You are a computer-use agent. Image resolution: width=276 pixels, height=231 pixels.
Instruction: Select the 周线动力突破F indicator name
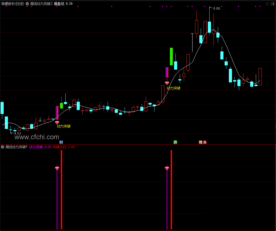tap(16, 147)
